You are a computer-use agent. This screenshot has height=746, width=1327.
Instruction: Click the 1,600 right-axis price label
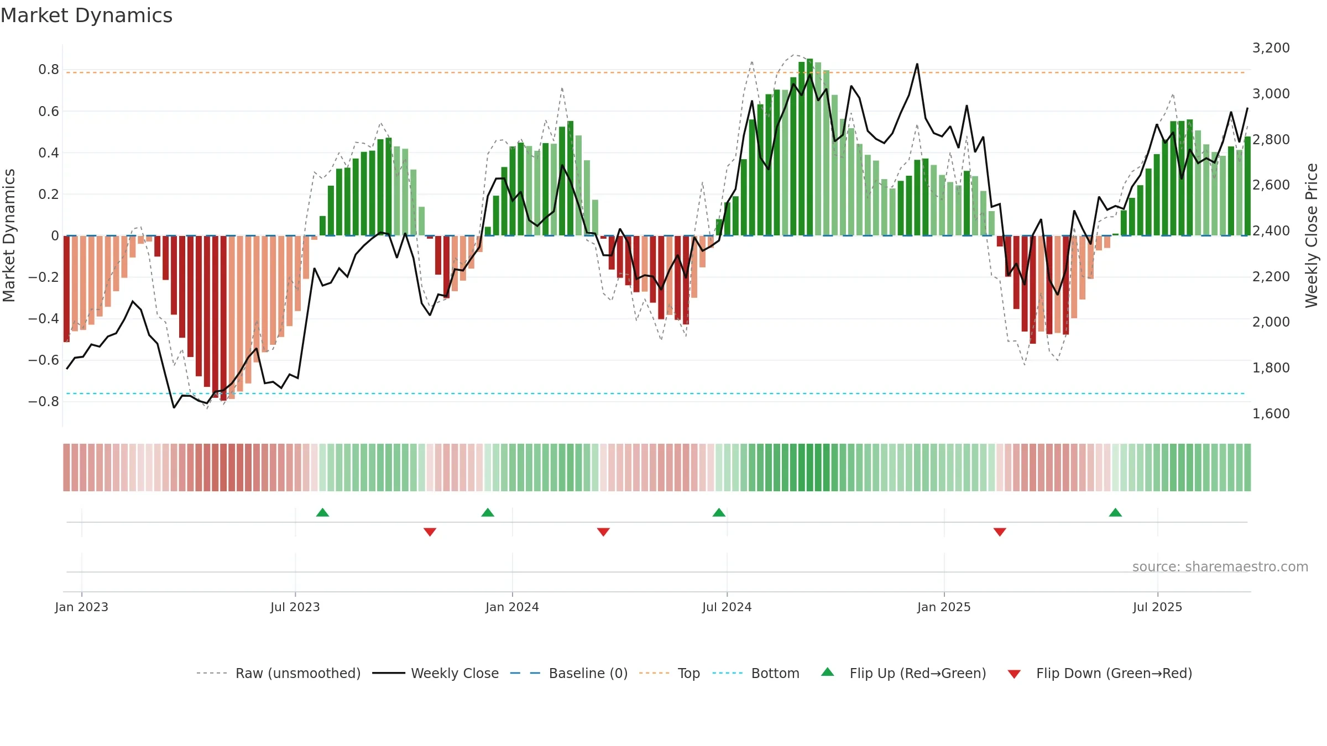(x=1271, y=414)
